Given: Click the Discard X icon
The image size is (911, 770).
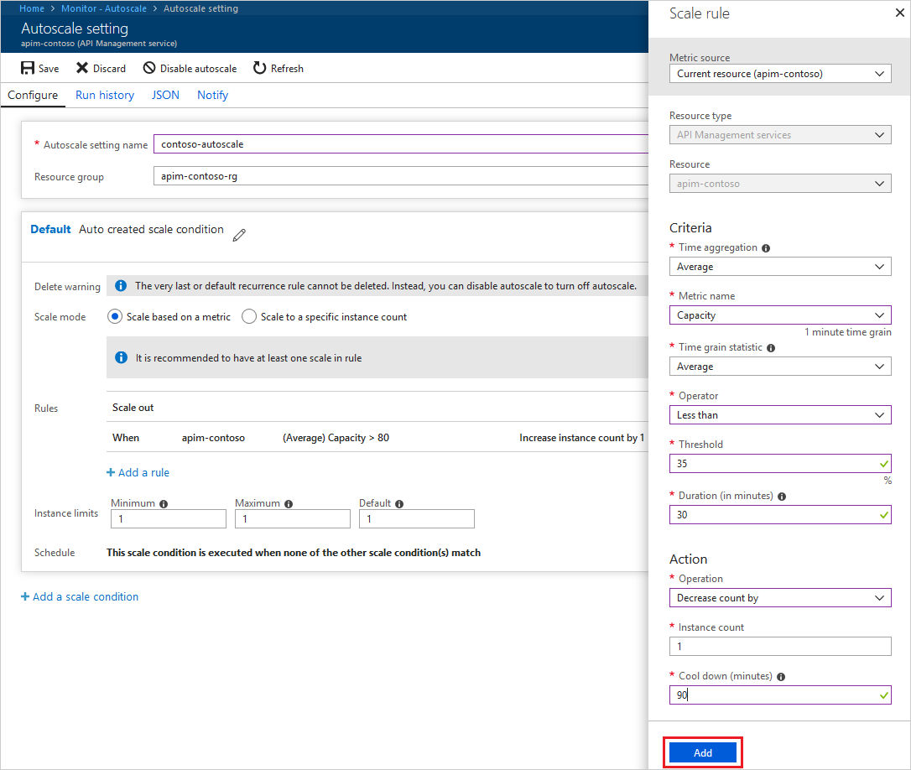Looking at the screenshot, I should [x=82, y=68].
